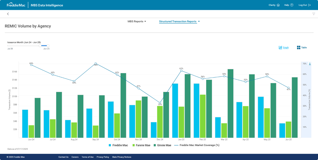Click the Oct 24 Ginnie Mae bar
Viewport: 318px width, 160px height.
coord(123,105)
